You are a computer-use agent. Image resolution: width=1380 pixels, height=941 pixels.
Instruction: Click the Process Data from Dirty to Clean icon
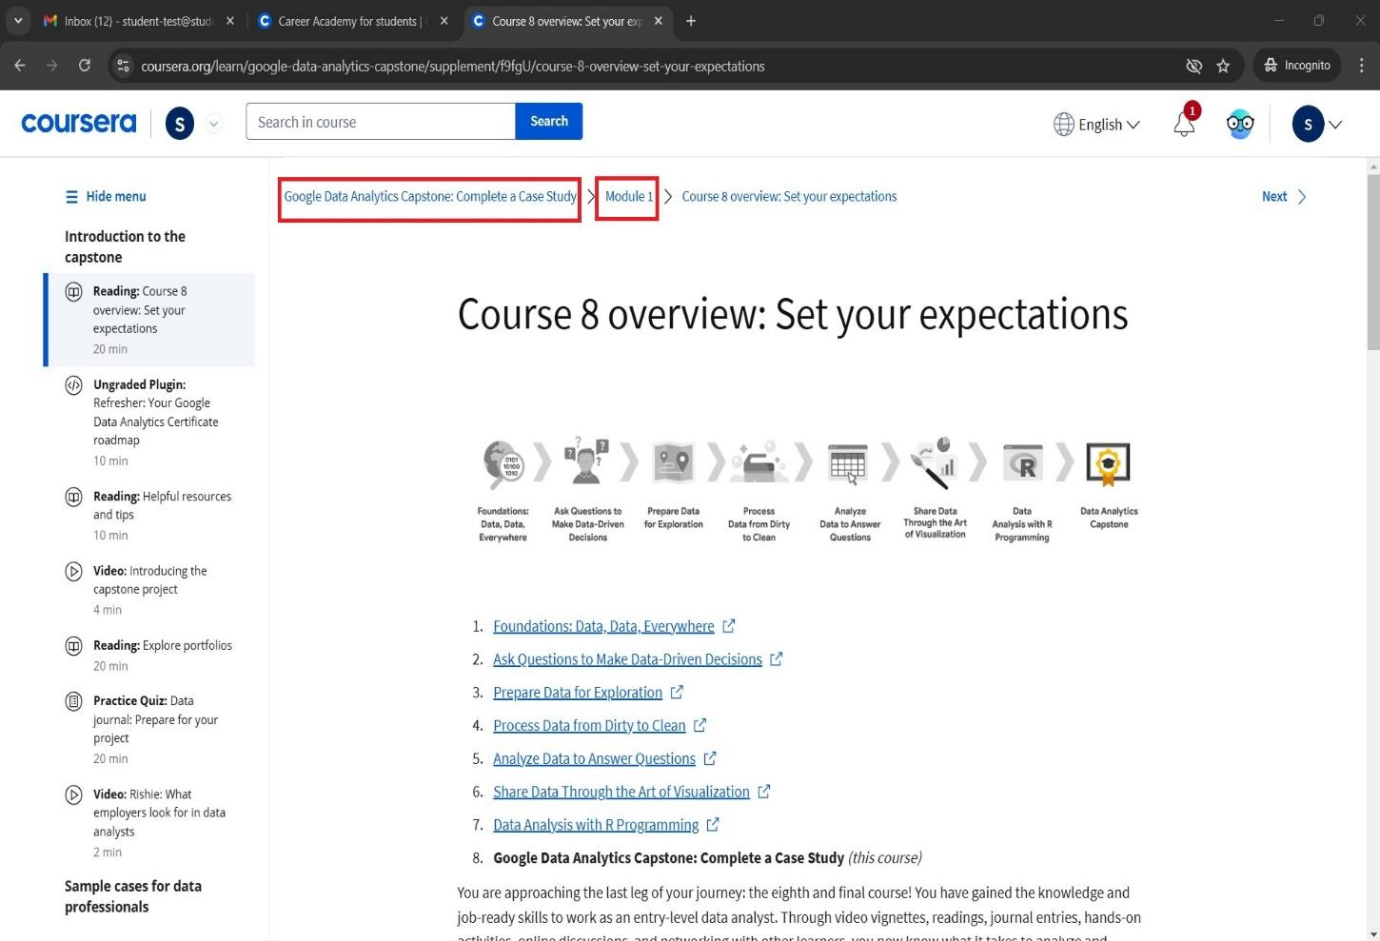point(759,463)
